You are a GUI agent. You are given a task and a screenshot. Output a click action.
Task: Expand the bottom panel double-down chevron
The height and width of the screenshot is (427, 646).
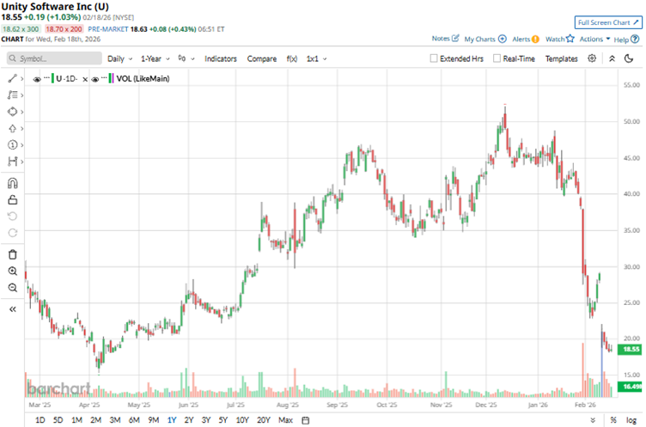click(593, 420)
